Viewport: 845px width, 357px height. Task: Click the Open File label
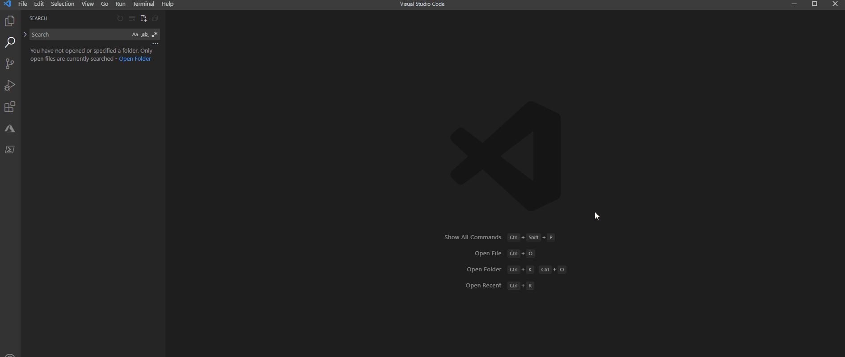pos(488,253)
